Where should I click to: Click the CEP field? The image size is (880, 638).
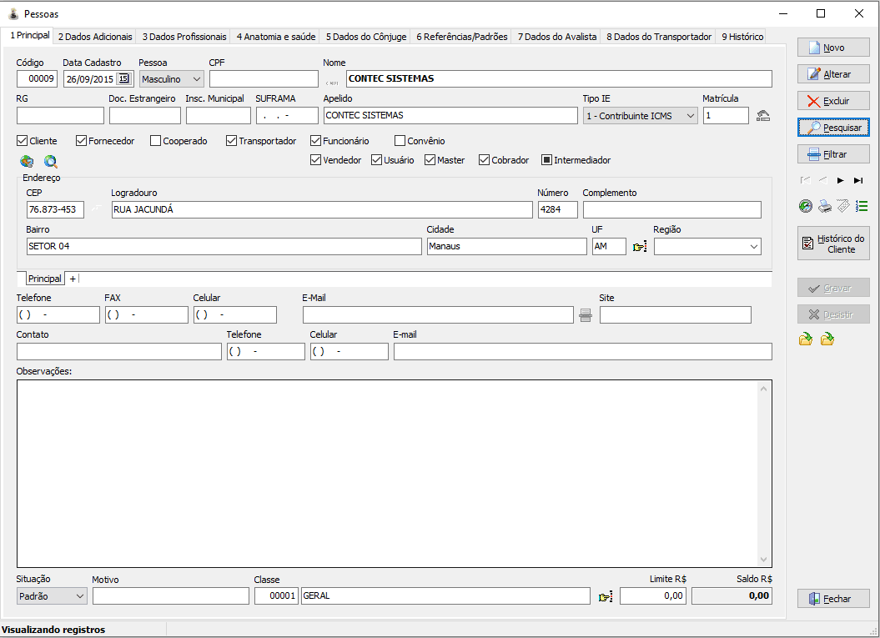[55, 210]
